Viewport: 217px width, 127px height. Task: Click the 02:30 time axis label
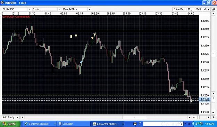click(x=95, y=14)
